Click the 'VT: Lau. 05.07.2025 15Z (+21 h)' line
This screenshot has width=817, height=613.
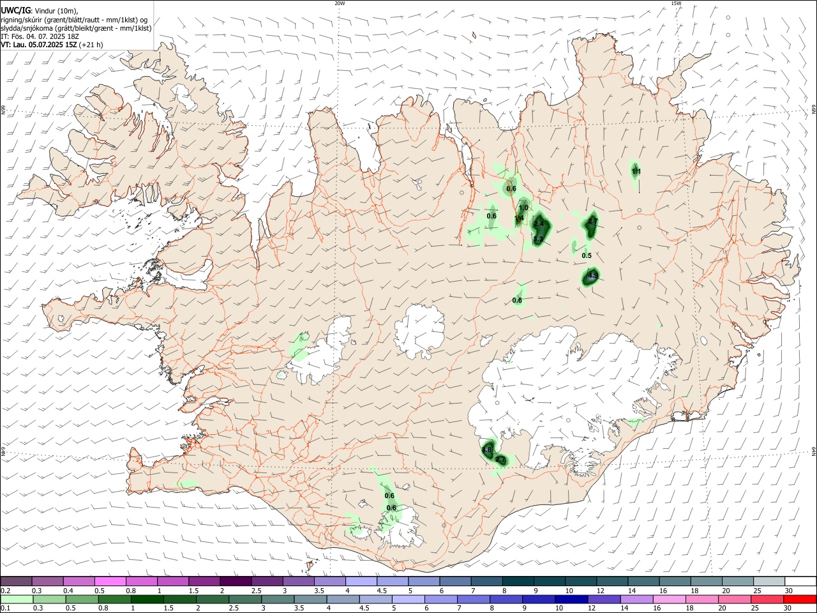click(52, 45)
